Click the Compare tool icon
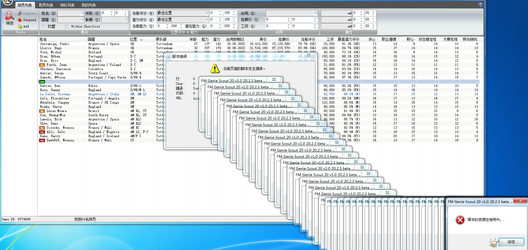This screenshot has width=528, height=250. pos(20,13)
